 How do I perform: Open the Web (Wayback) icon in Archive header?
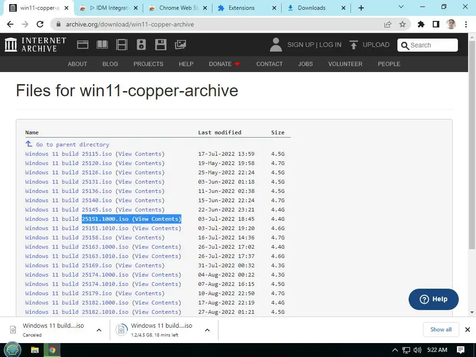point(83,45)
